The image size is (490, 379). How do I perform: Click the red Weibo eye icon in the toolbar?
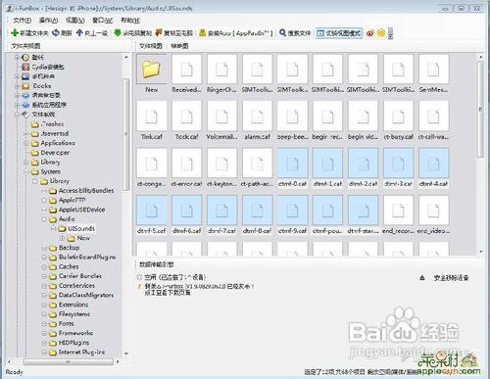[x=370, y=33]
